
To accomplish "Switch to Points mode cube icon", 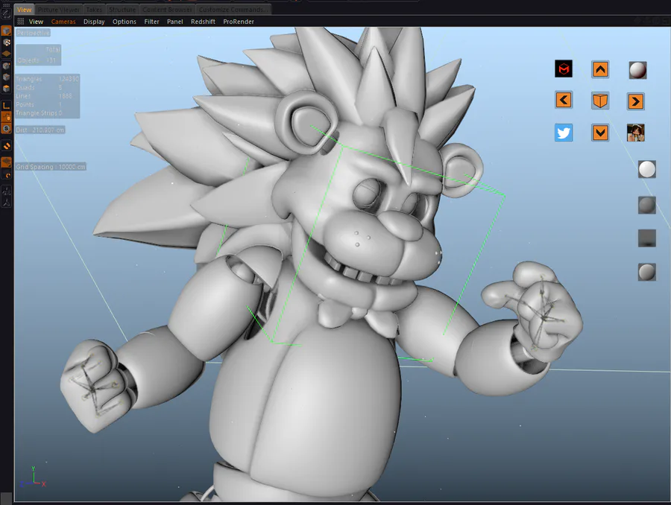I will pyautogui.click(x=7, y=66).
